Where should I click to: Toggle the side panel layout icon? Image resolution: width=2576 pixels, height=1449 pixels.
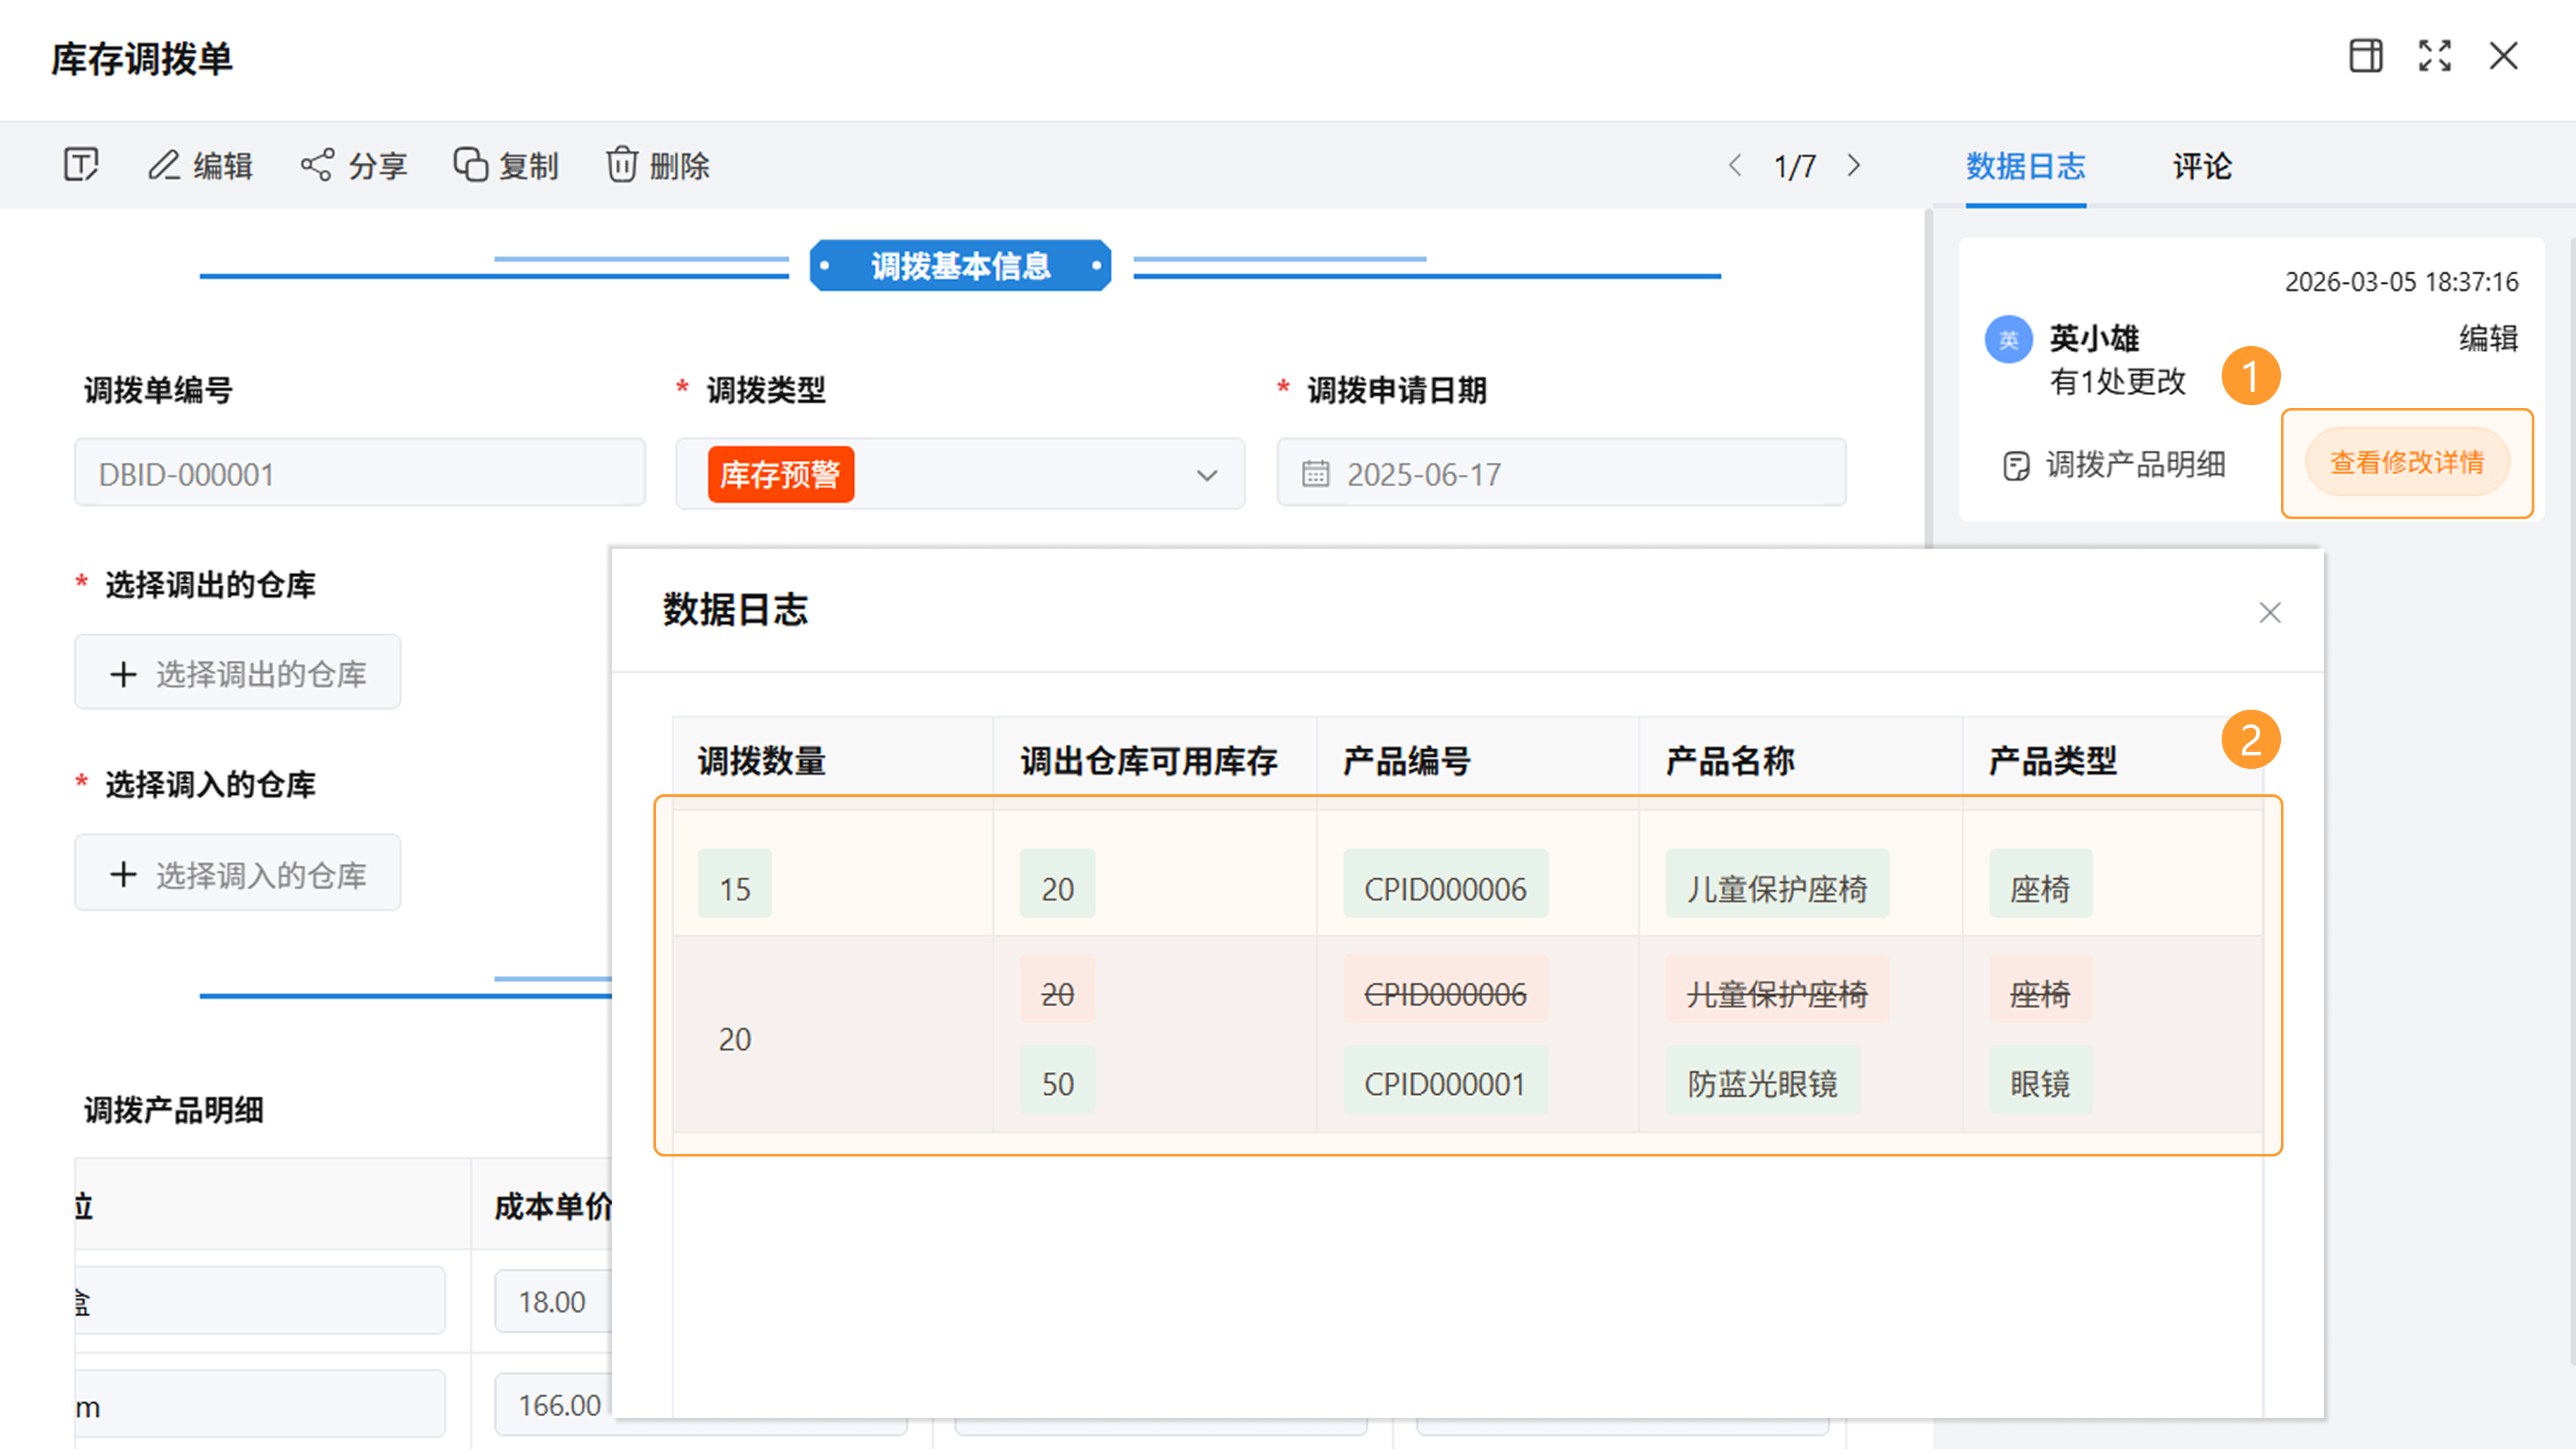2365,56
